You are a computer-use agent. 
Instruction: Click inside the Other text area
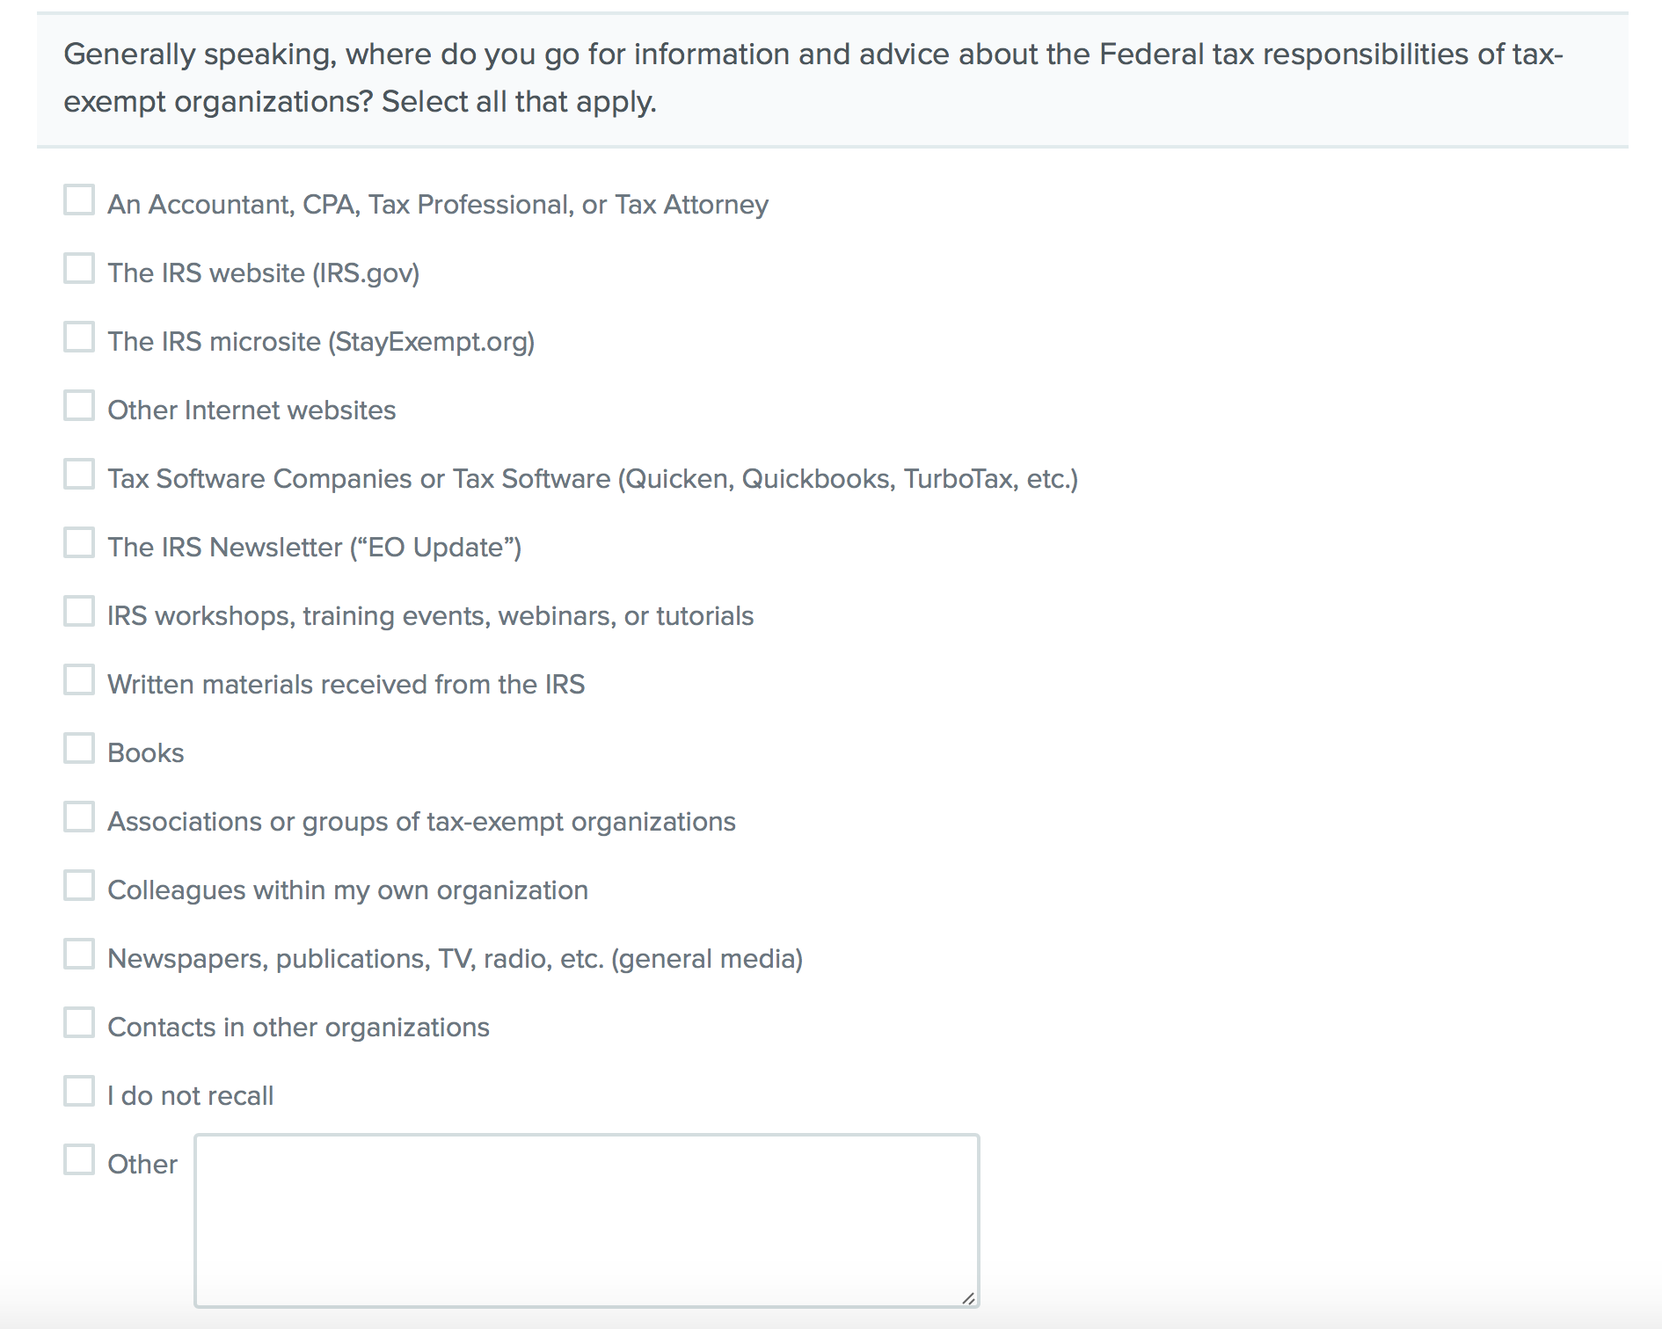click(587, 1220)
